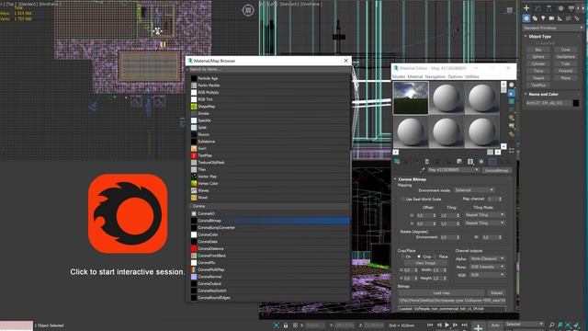The image size is (588, 331).
Task: Select the Place radio button
Action: point(435,257)
